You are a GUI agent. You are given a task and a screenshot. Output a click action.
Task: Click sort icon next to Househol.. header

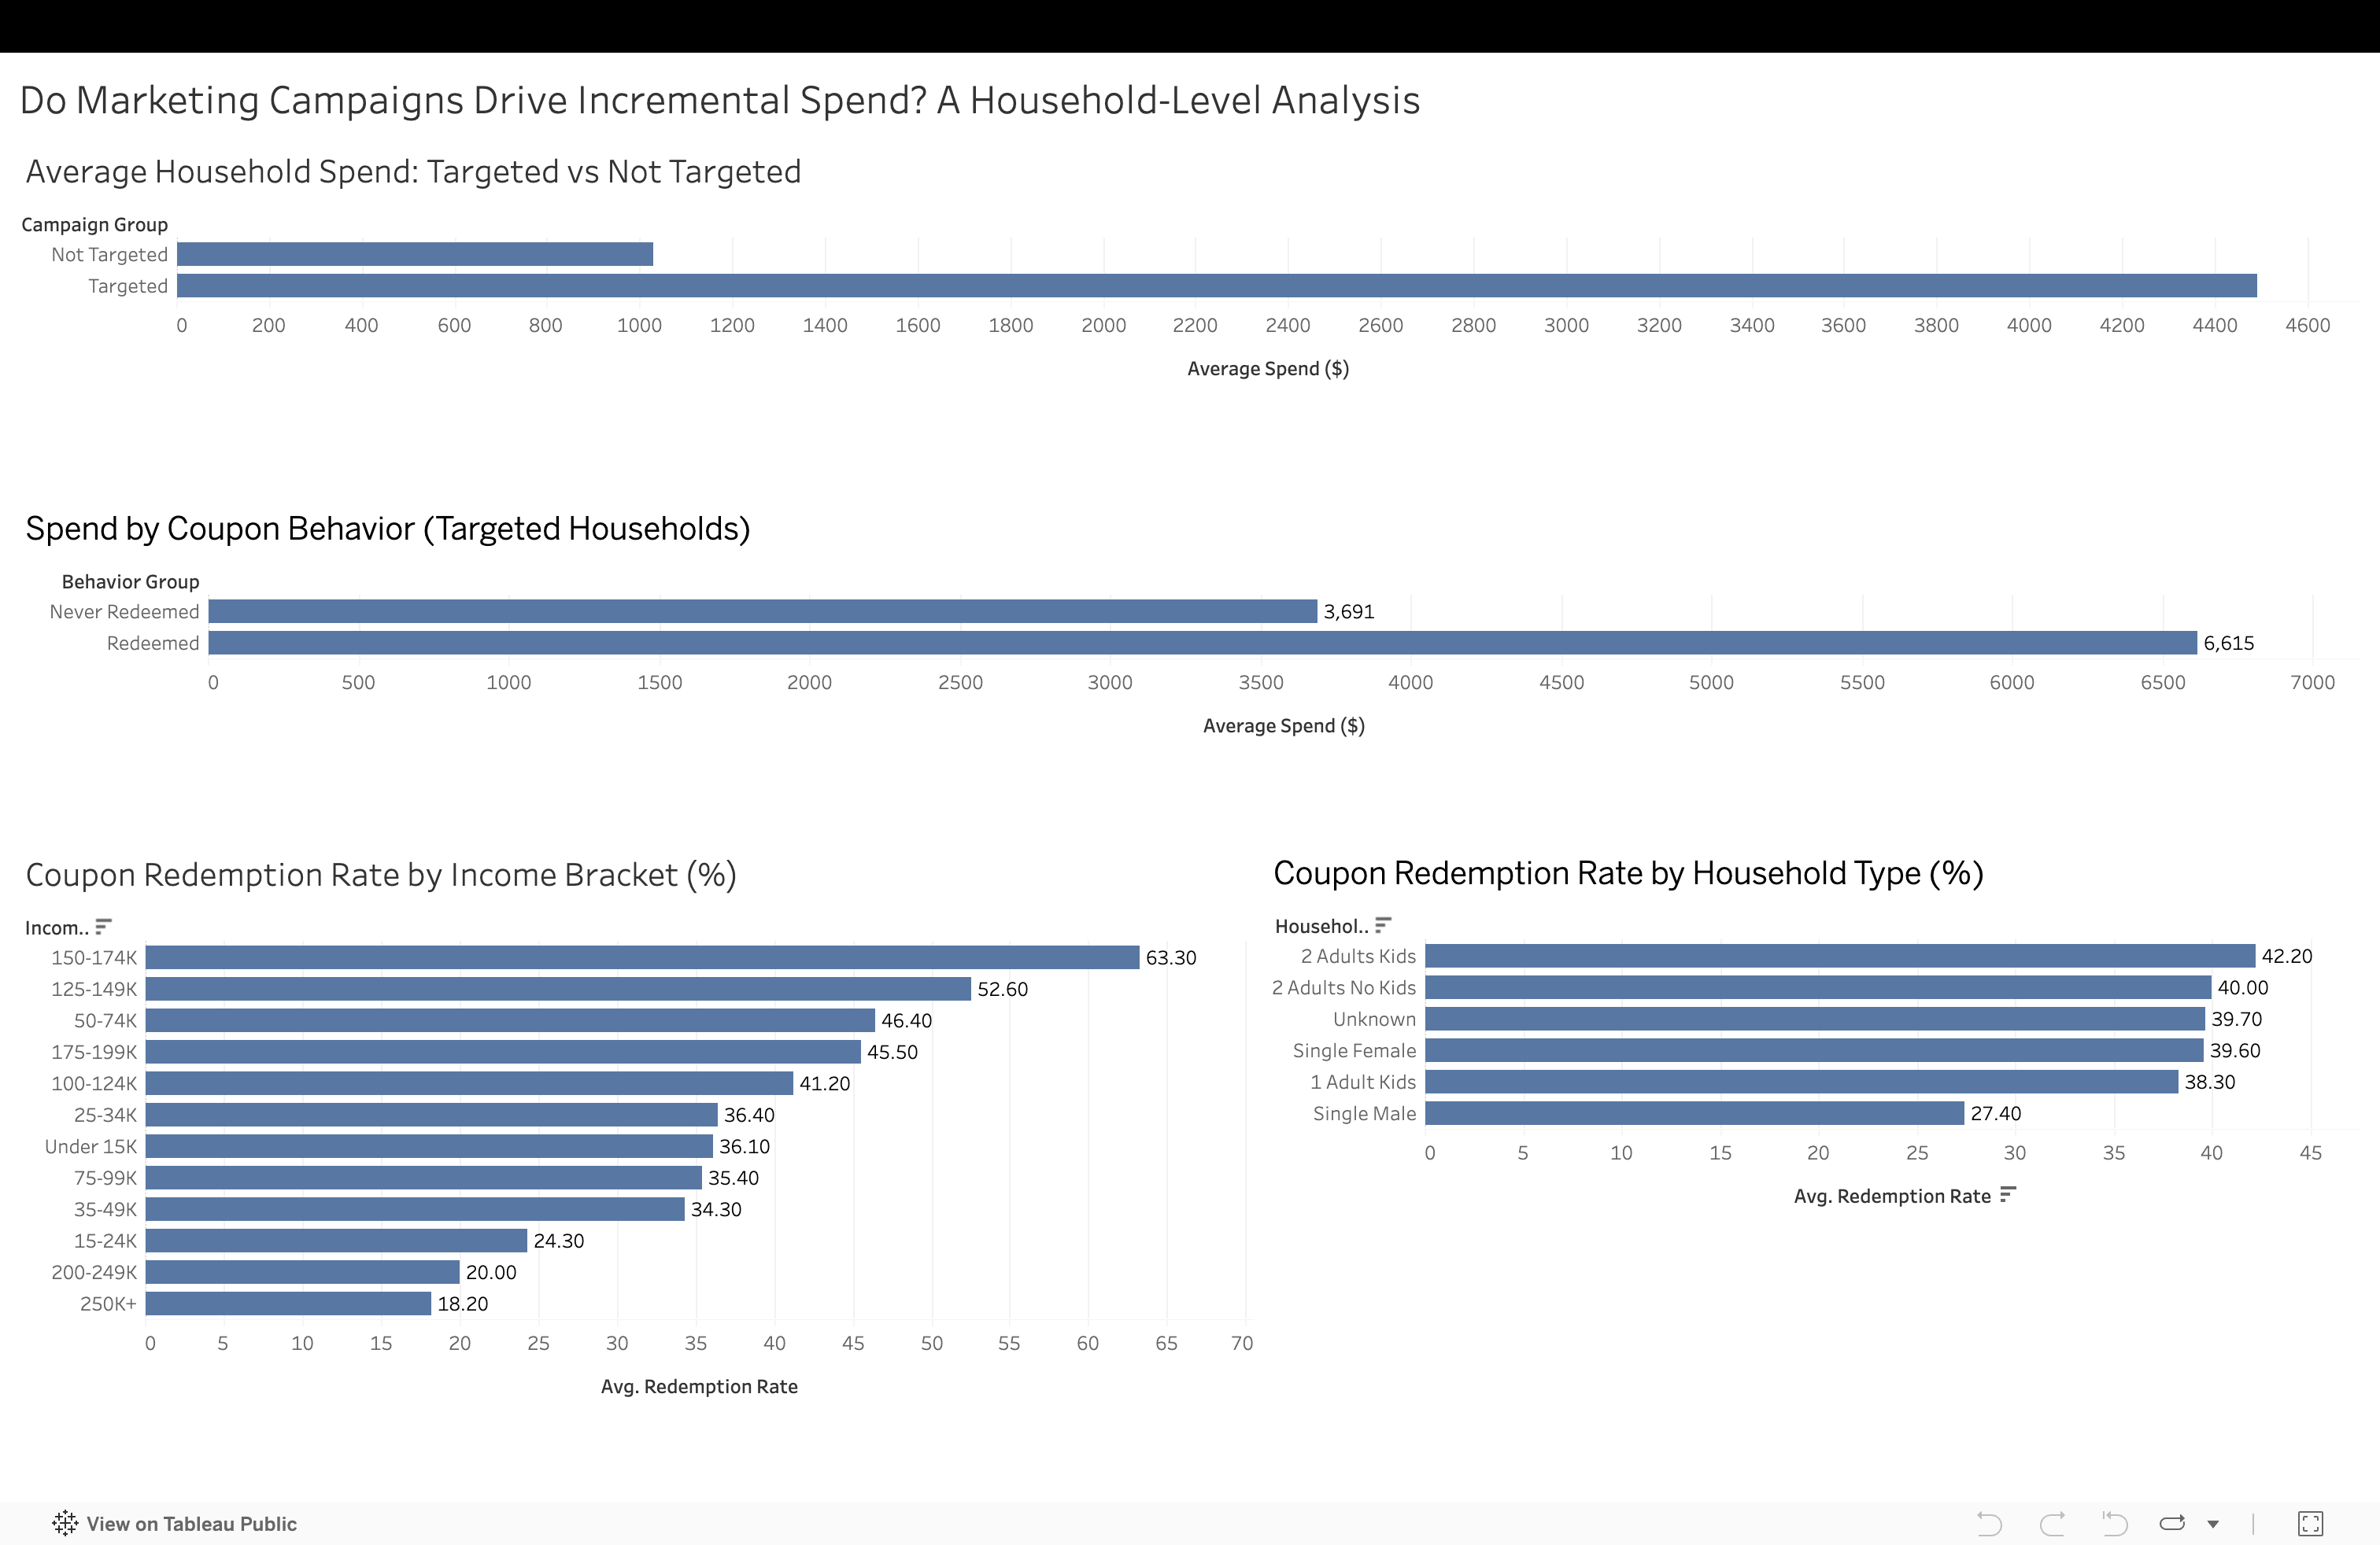pos(1383,925)
